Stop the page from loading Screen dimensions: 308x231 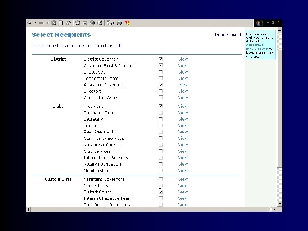(53, 23)
